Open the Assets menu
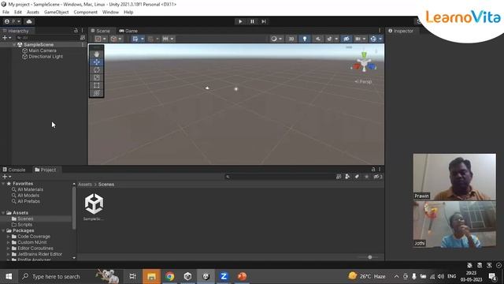This screenshot has height=284, width=504. 33,13
